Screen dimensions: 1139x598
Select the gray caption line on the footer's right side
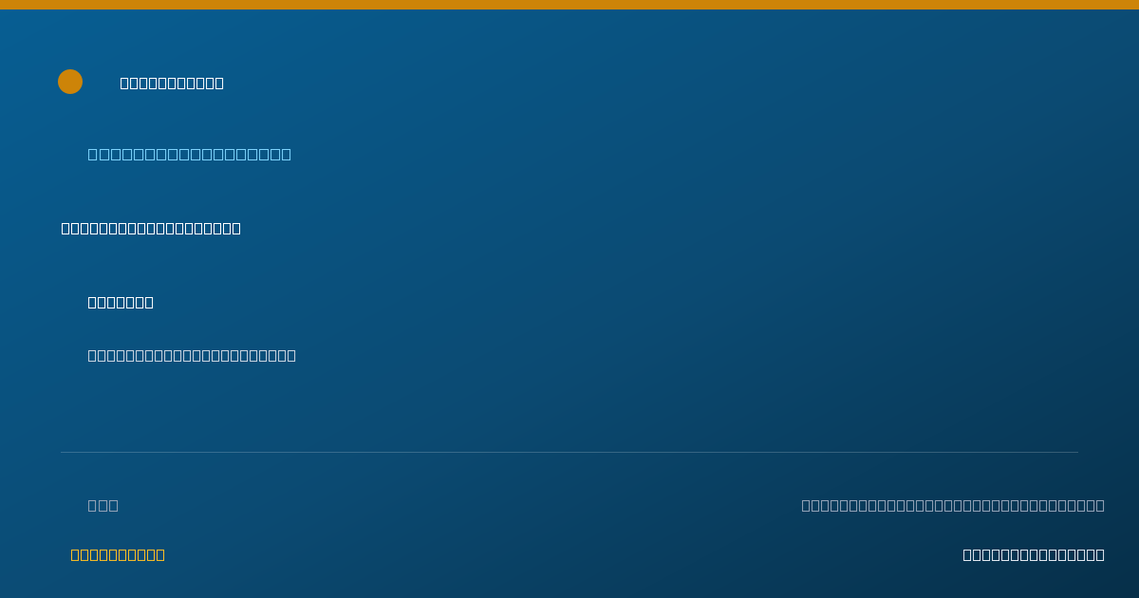click(953, 505)
